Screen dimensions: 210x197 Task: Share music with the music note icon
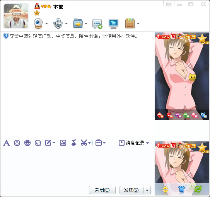pos(73,143)
